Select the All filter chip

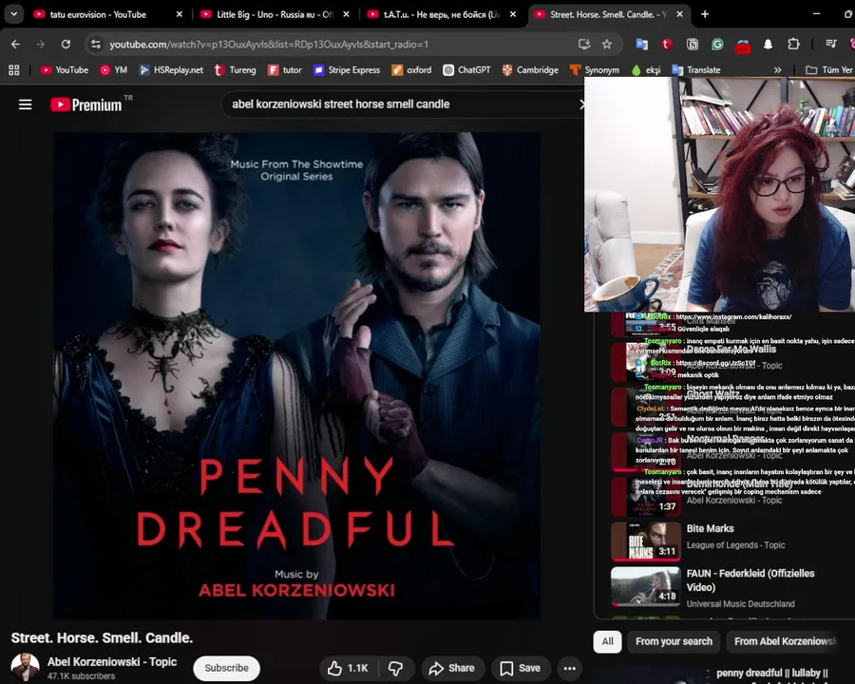(x=607, y=641)
